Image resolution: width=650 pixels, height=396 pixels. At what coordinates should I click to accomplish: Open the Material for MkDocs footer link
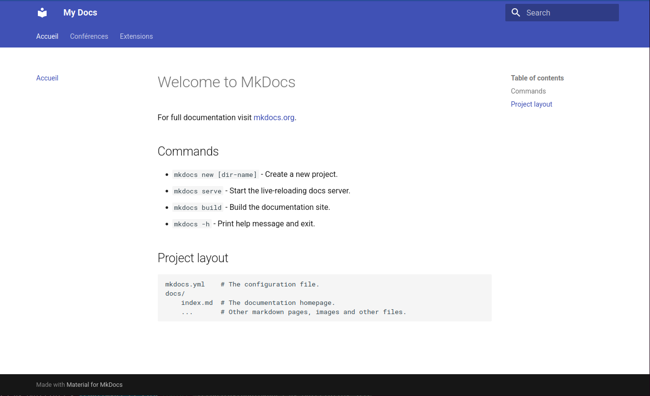tap(94, 385)
